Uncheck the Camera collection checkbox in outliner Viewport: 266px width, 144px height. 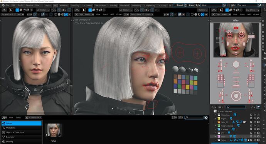point(251,129)
